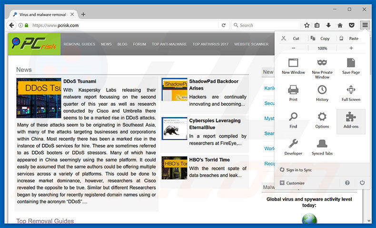376x228 pixels.
Task: Click the Exit Firefox power icon
Action: [x=362, y=183]
